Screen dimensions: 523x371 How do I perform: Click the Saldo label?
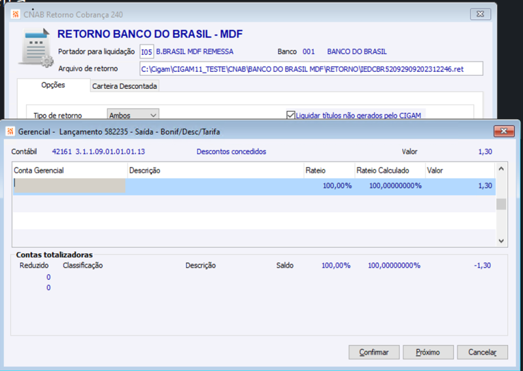point(285,266)
